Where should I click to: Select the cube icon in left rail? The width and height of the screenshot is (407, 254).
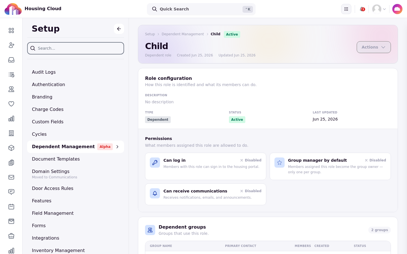tap(11, 148)
